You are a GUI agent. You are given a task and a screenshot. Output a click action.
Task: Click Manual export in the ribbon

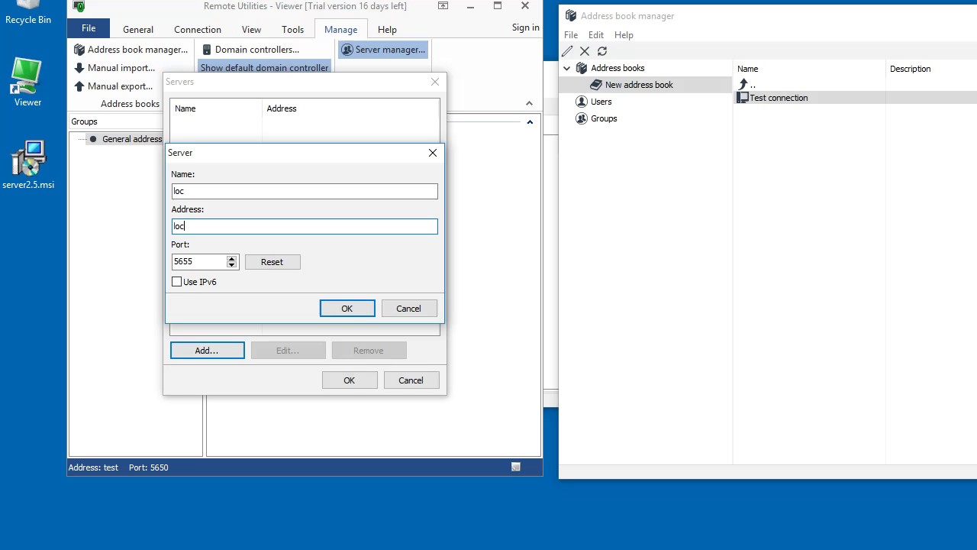pyautogui.click(x=113, y=86)
